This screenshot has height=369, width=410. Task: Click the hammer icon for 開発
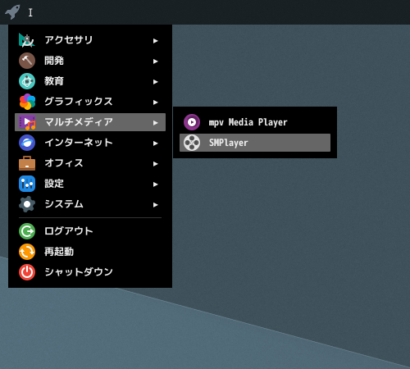[x=27, y=61]
